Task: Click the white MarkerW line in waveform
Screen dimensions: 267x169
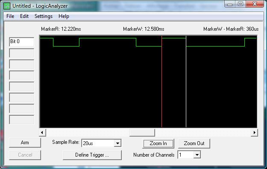Action: coord(186,82)
